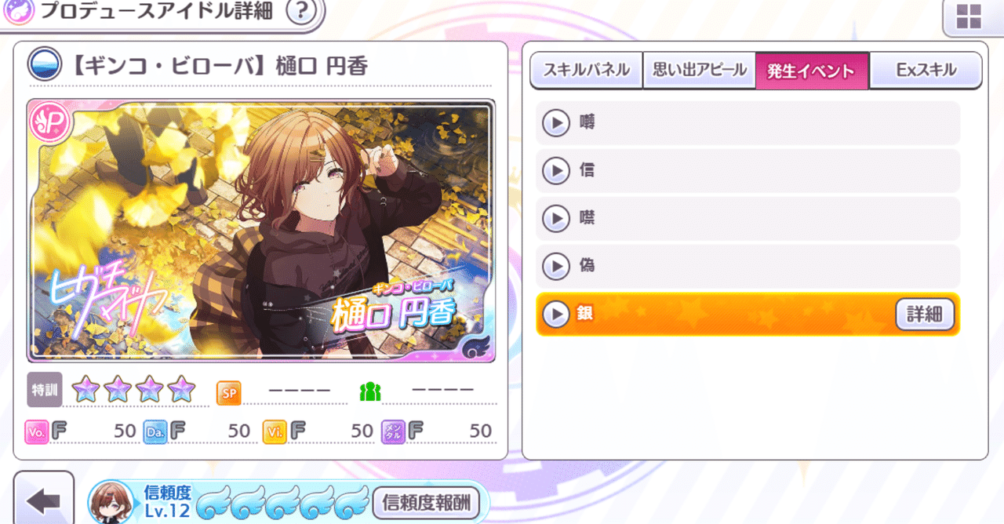
Task: Click the 樋口 円香 card illustration
Action: pos(261,231)
